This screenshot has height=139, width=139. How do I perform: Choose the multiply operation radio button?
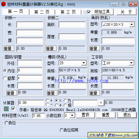click(x=56, y=101)
